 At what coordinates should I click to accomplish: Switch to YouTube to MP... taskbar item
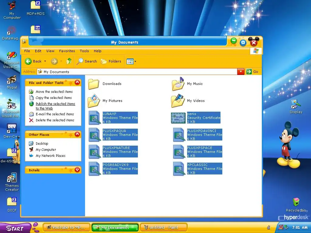67,228
